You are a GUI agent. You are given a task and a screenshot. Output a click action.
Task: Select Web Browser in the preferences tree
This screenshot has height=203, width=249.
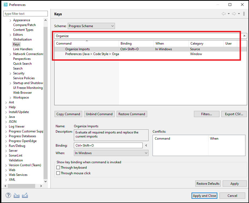pyautogui.click(x=22, y=93)
